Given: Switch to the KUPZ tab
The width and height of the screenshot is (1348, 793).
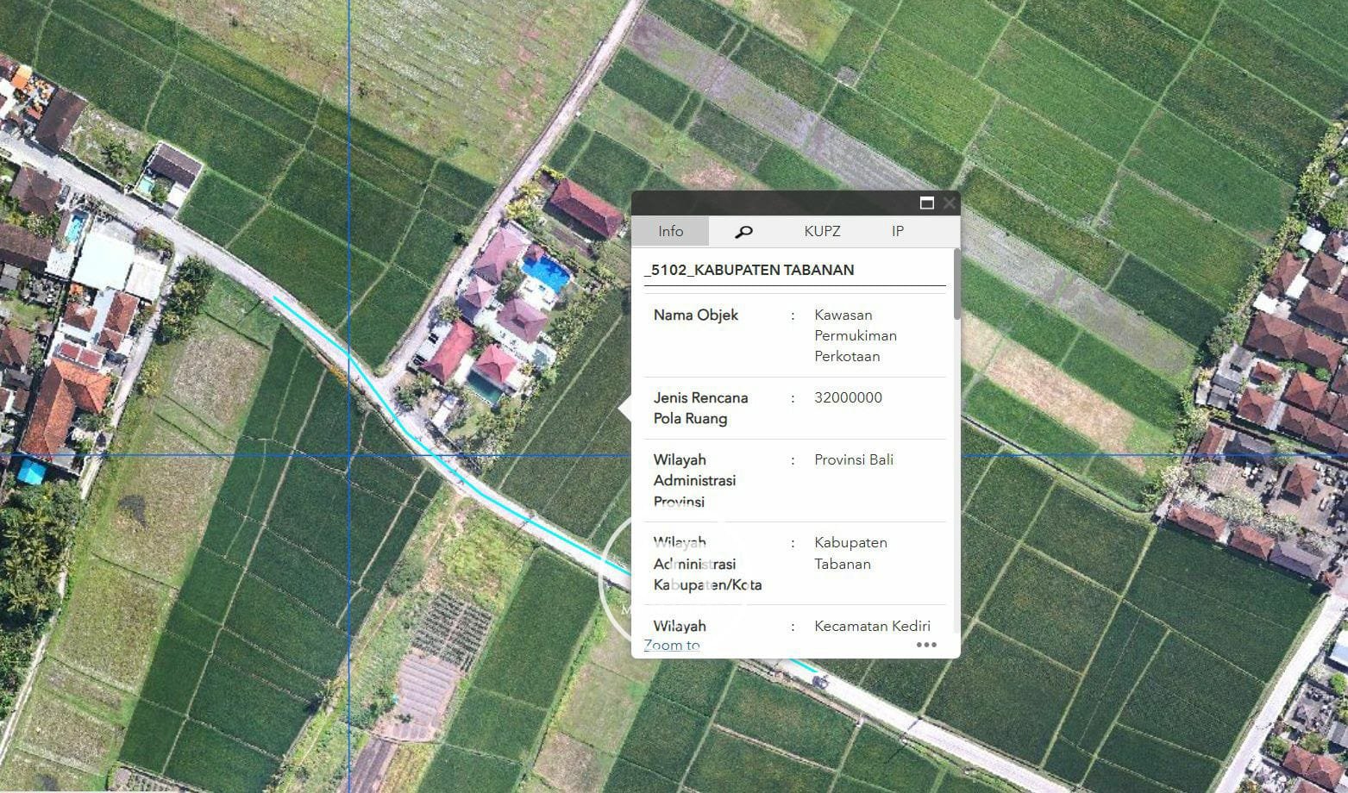Looking at the screenshot, I should click(x=822, y=231).
